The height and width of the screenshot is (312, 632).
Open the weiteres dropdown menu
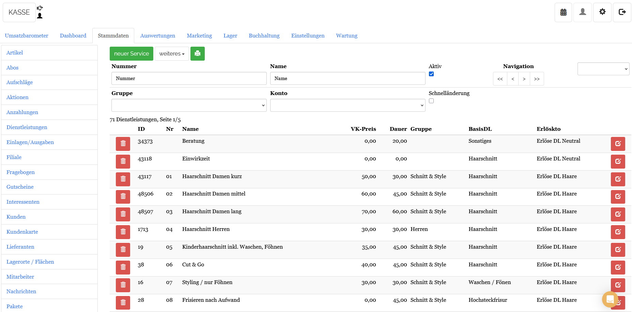tap(172, 54)
